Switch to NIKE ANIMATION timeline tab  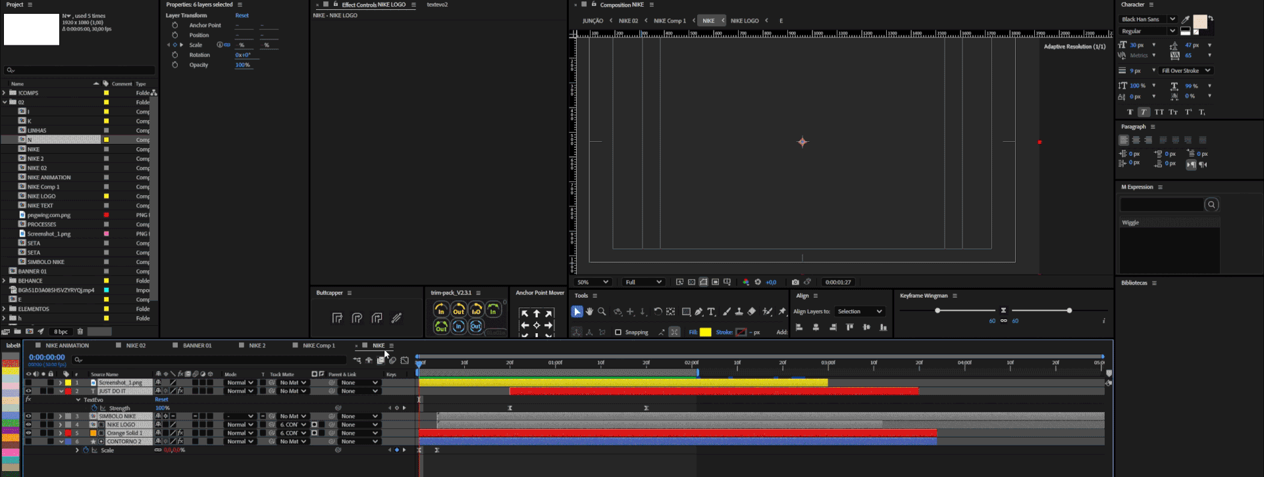tap(67, 346)
